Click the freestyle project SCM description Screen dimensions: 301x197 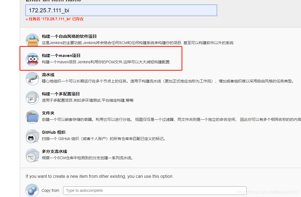(x=138, y=43)
